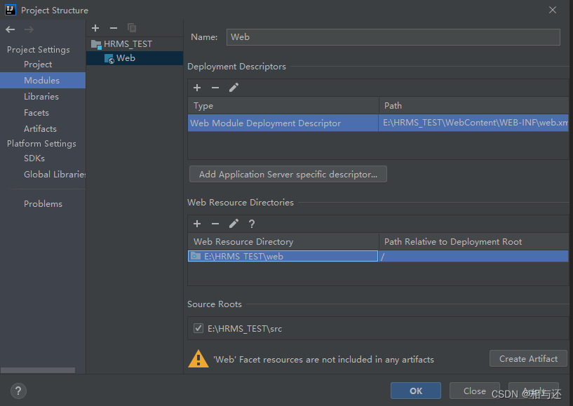Add a deployment descriptor
Viewport: 573px width, 406px height.
tap(197, 88)
